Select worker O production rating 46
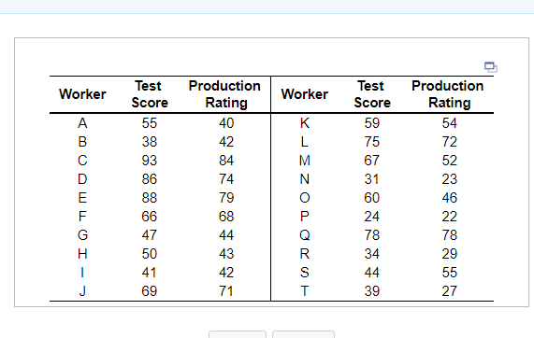 pyautogui.click(x=450, y=198)
